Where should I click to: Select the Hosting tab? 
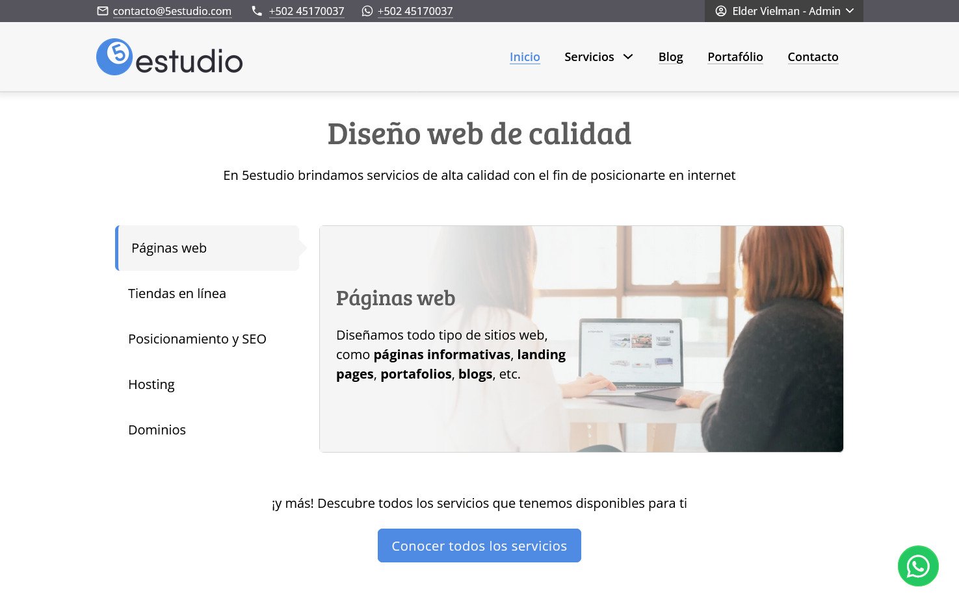click(x=151, y=384)
